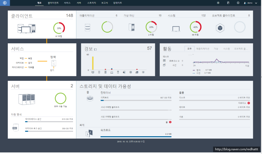Screen dimensions: 262x154
Task: Open the 서비스 menu in top bar
Action: pyautogui.click(x=67, y=3)
